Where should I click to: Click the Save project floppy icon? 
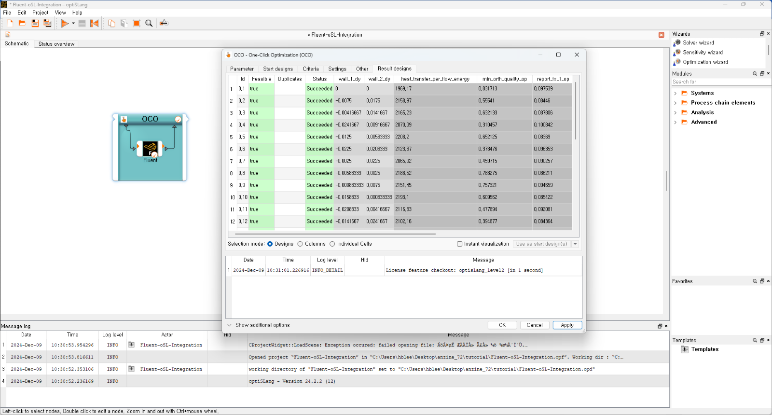click(x=35, y=23)
